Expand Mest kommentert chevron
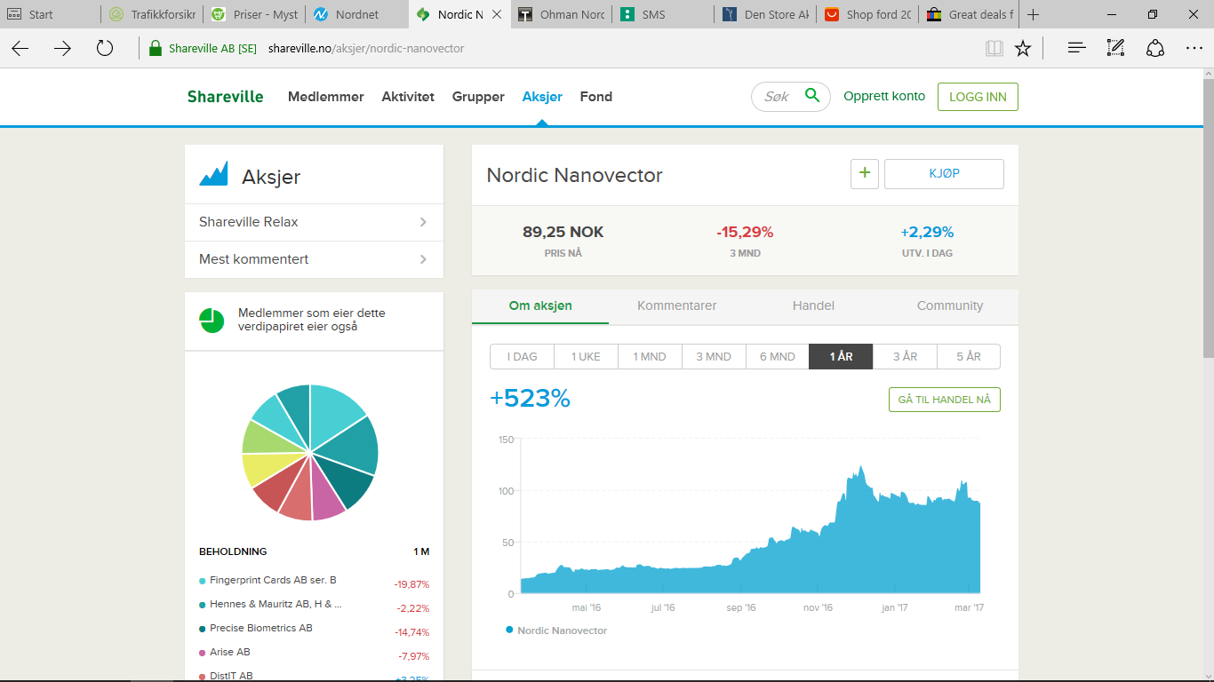Viewport: 1214px width, 682px height. click(423, 259)
